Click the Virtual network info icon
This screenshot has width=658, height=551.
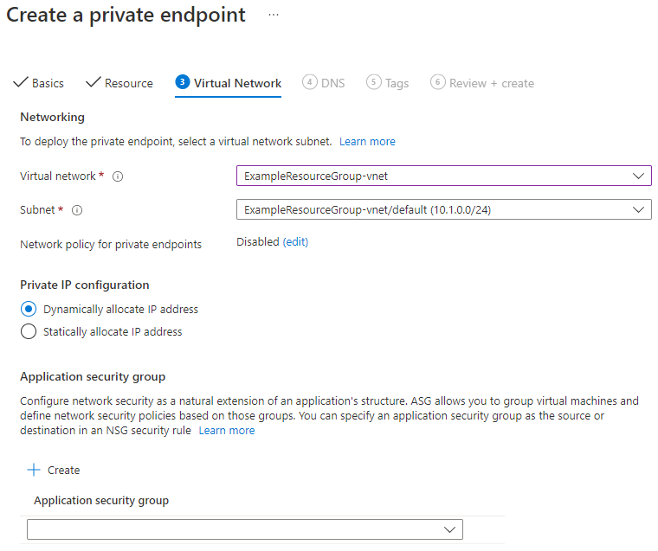coord(118,176)
